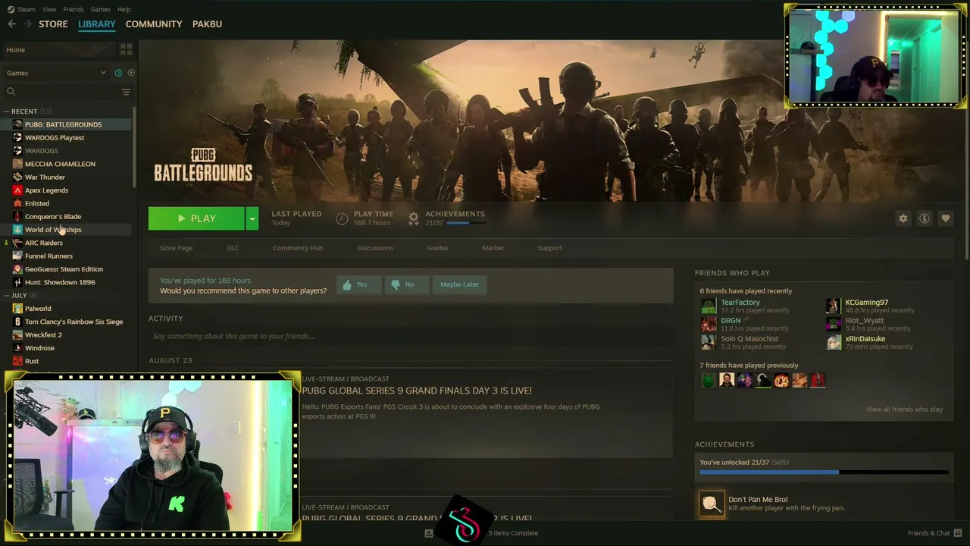Click the Palworld icon in sidebar

[17, 309]
